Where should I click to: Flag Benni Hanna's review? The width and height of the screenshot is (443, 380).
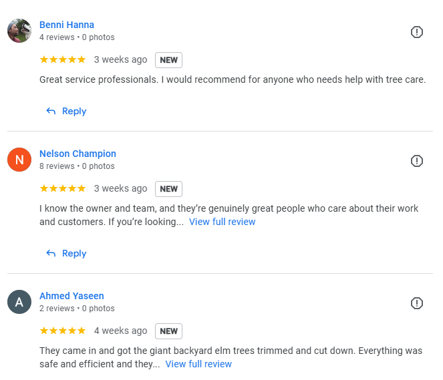tap(417, 32)
